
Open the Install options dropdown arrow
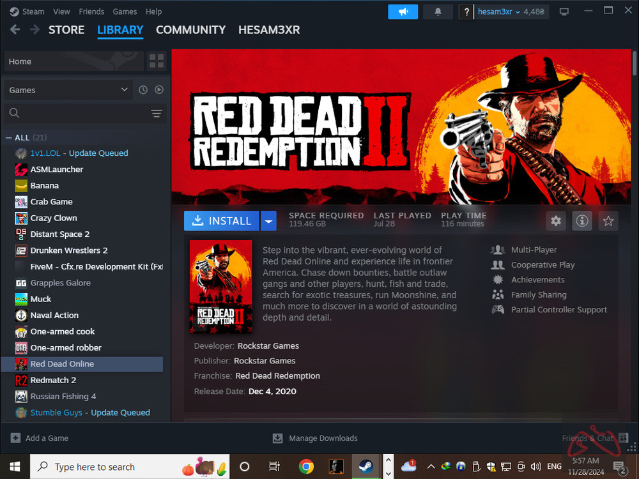click(269, 221)
